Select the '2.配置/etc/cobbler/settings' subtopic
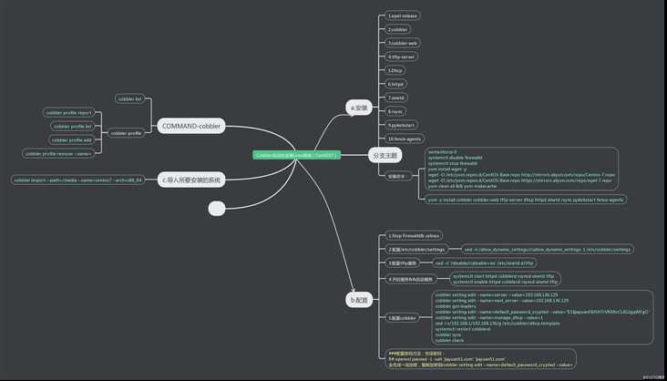This screenshot has width=667, height=381. pos(416,250)
